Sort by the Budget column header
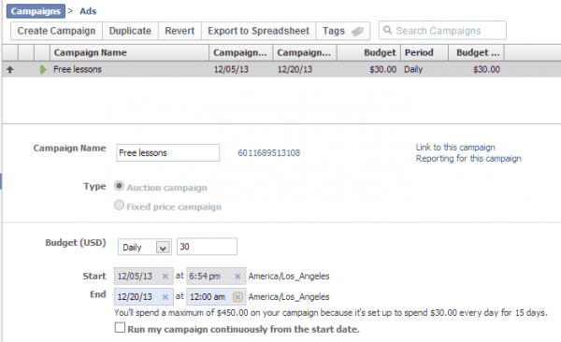This screenshot has width=561, height=342. click(x=368, y=52)
